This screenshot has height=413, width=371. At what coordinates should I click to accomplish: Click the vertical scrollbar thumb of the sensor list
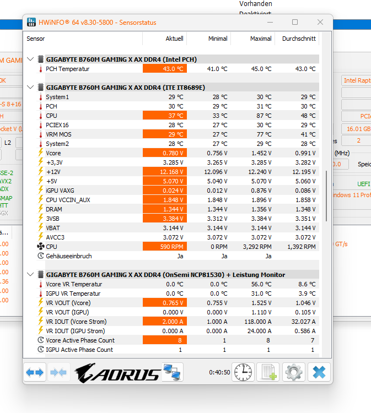click(326, 196)
